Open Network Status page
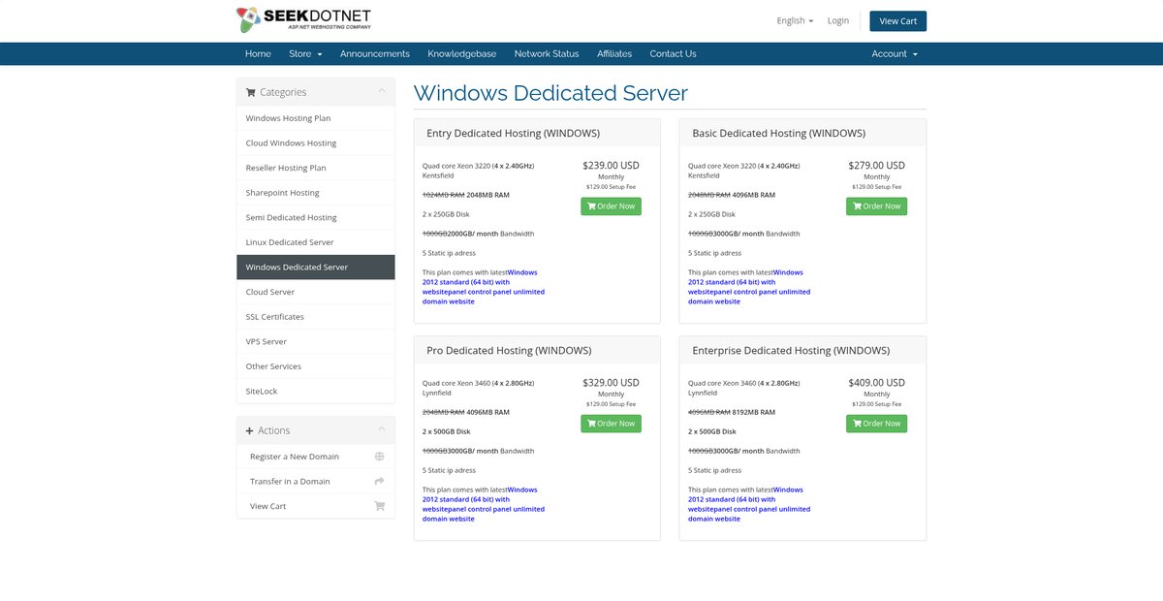This screenshot has width=1163, height=601. point(547,54)
